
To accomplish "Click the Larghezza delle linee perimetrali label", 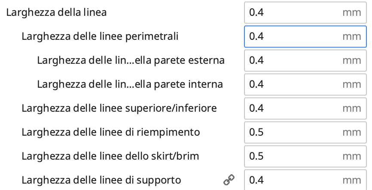I will (100, 36).
